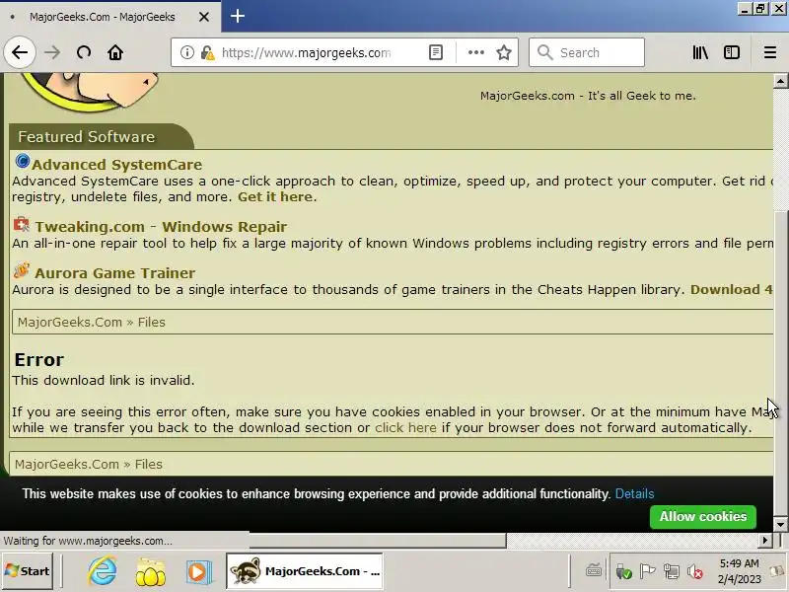
Task: Click the keyboard tray icon
Action: (x=594, y=571)
